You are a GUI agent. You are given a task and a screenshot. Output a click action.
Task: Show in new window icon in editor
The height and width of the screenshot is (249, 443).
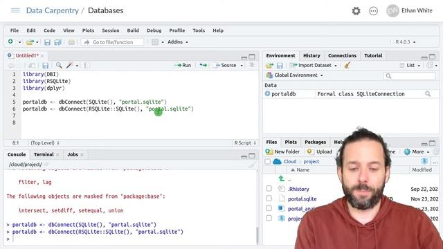tap(32, 66)
